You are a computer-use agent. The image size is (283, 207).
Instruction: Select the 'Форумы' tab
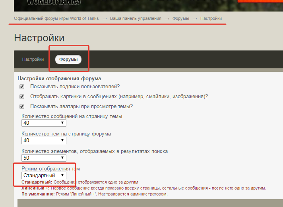68,59
